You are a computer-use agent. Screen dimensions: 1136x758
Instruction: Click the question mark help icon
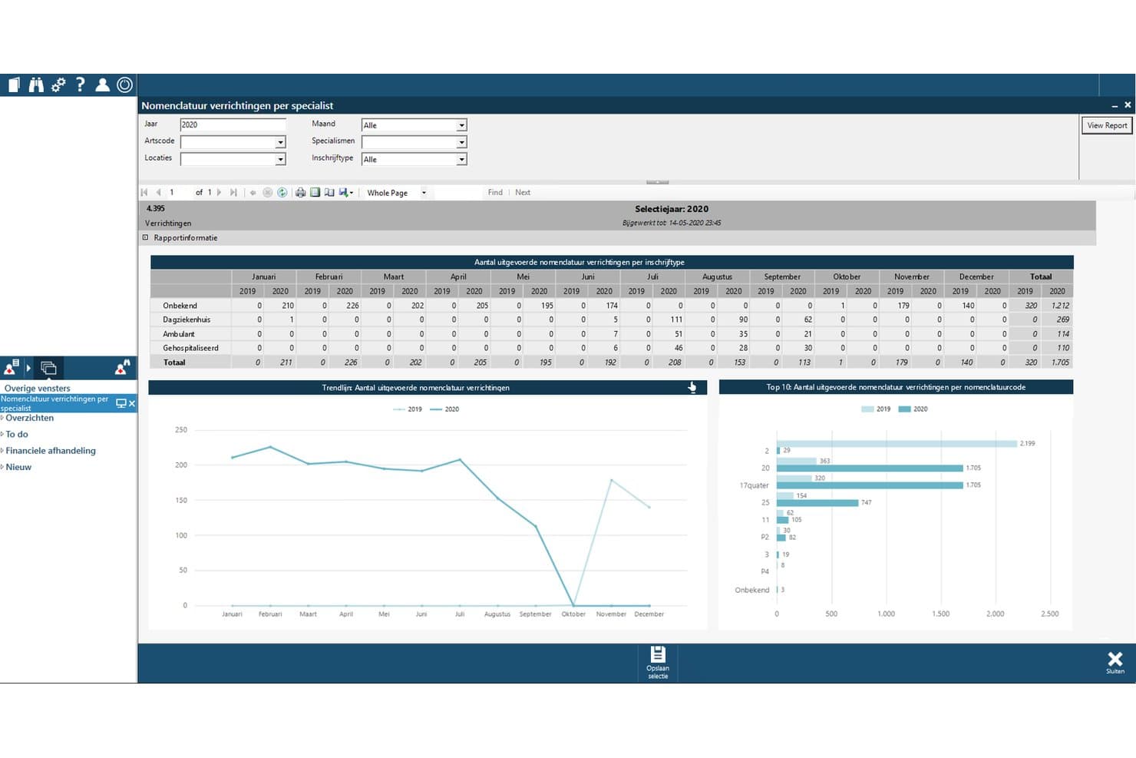(x=80, y=84)
